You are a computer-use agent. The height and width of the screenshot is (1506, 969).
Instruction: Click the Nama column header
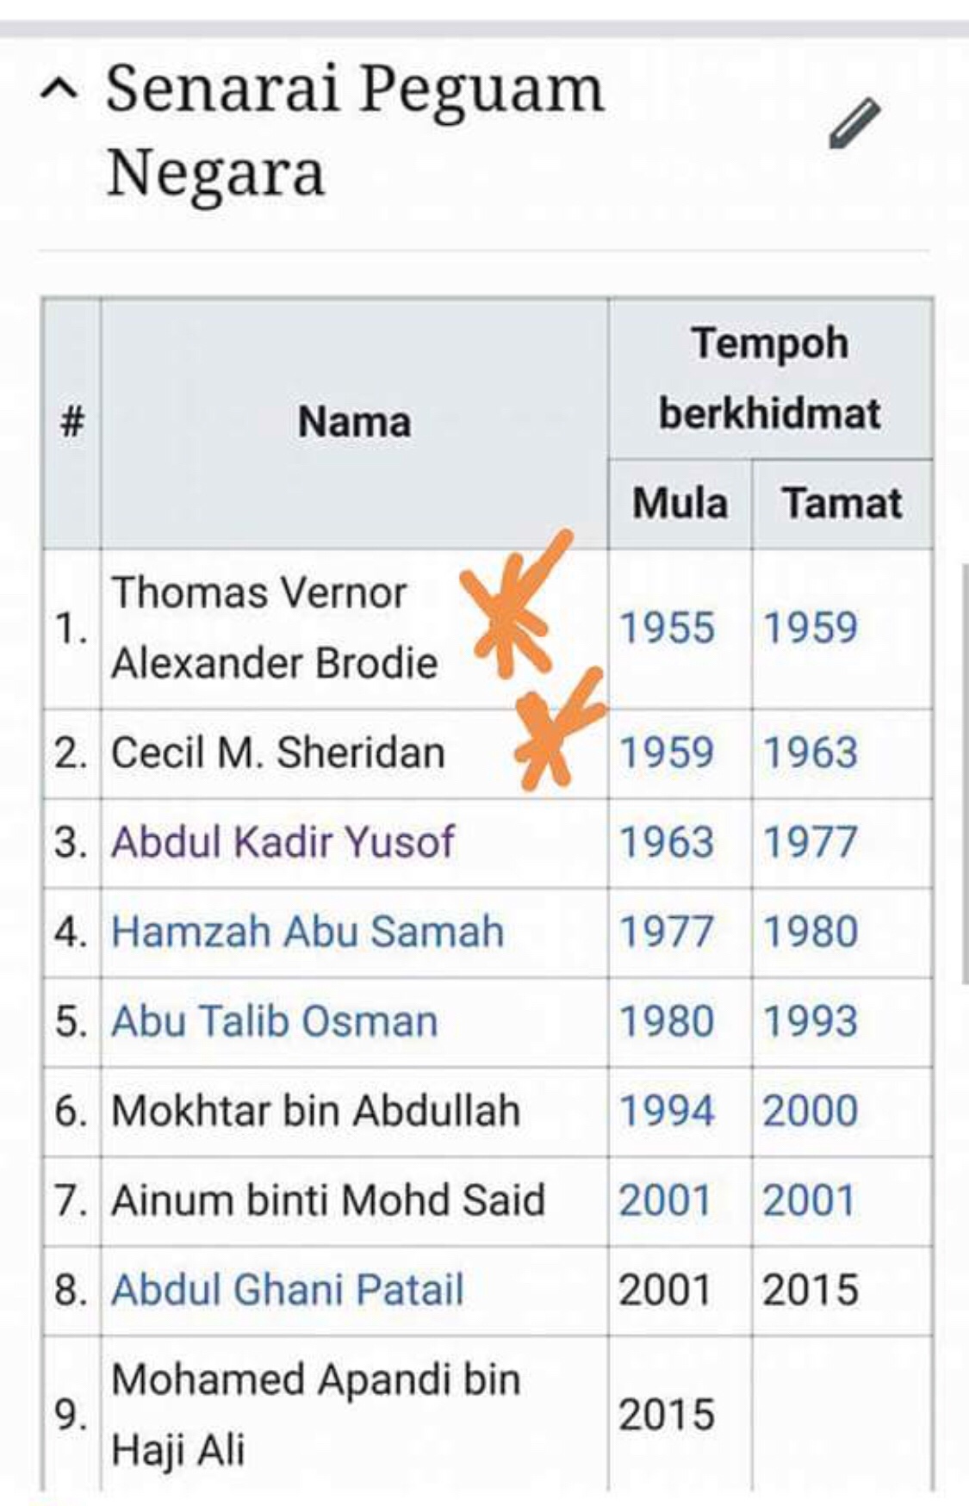click(354, 423)
